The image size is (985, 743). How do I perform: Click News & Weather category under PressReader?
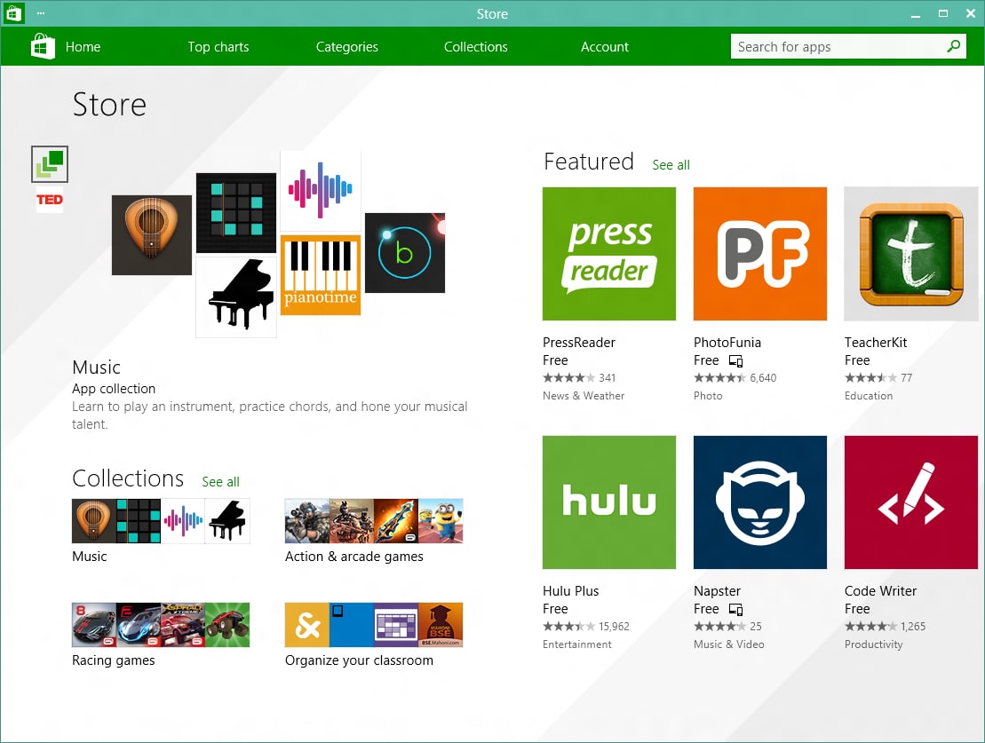pos(584,396)
